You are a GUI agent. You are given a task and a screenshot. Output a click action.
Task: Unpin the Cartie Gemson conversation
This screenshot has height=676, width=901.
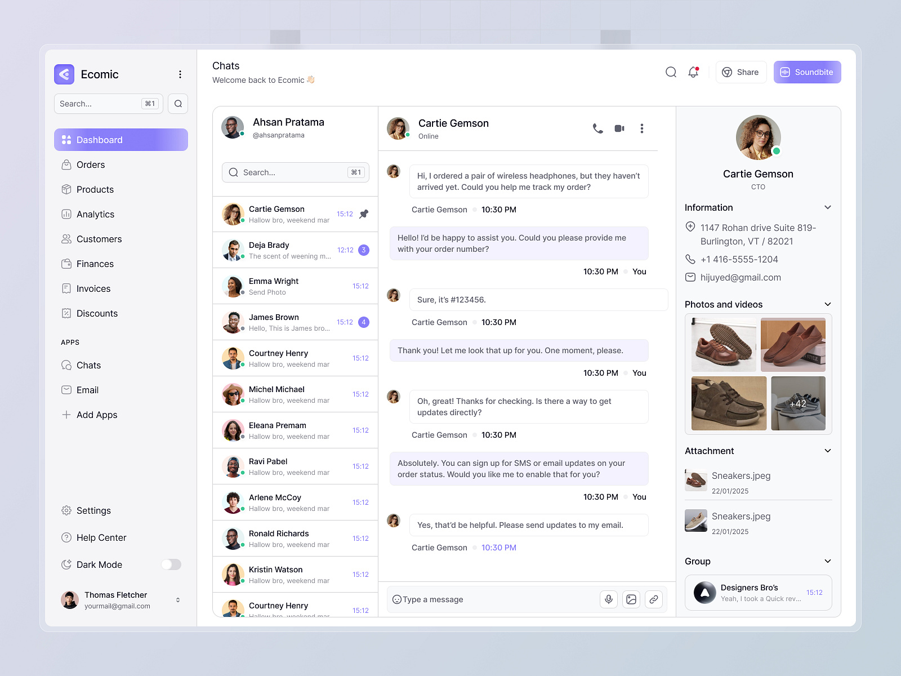363,214
